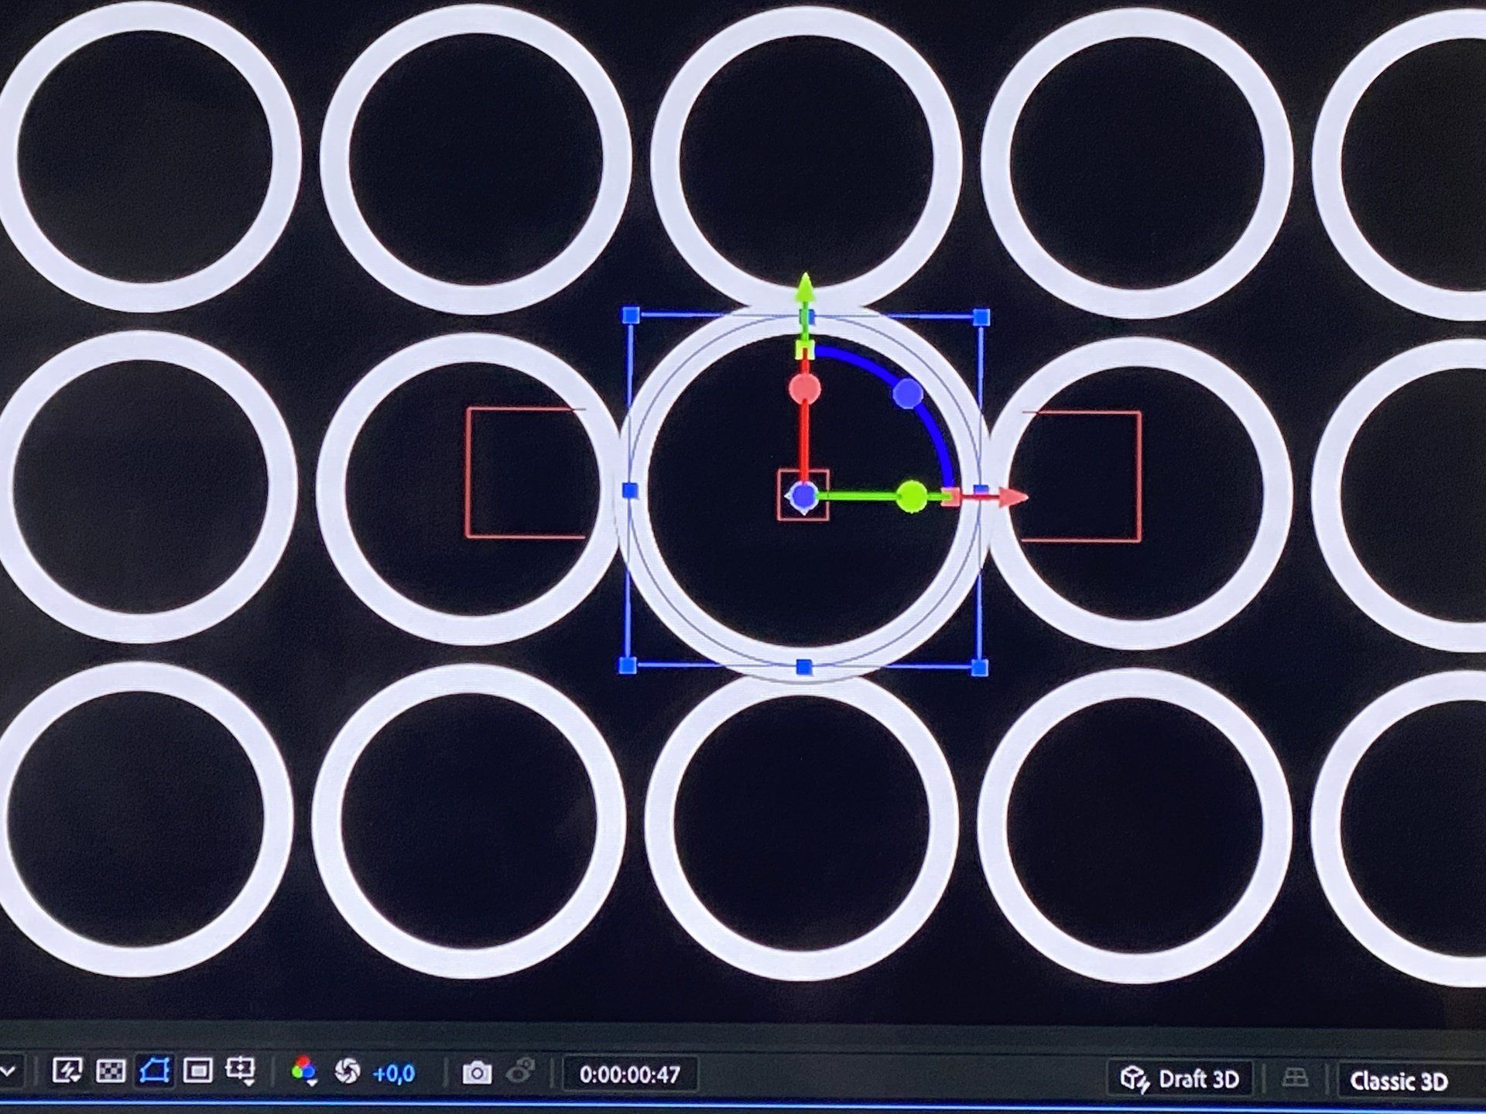1486x1114 pixels.
Task: Take a snapshot with camera icon
Action: pyautogui.click(x=477, y=1073)
